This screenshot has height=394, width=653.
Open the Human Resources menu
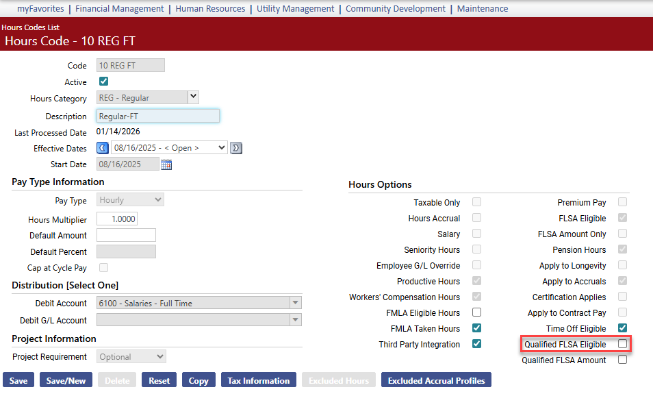coord(210,9)
